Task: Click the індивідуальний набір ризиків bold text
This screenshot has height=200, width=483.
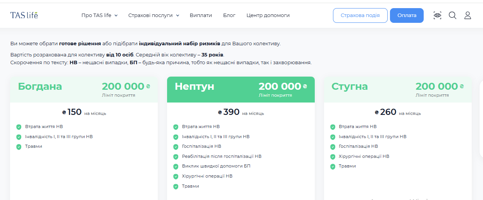Action: (x=180, y=44)
